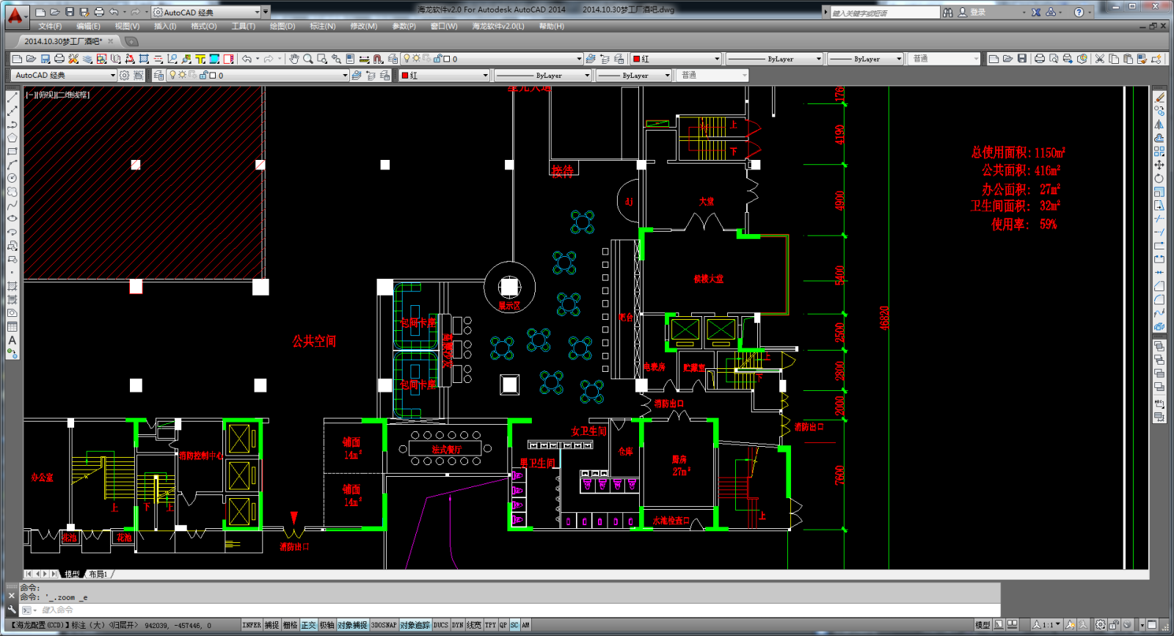The width and height of the screenshot is (1174, 636).
Task: Click the viewport label [-][俯视][二维线框]
Action: [x=57, y=95]
